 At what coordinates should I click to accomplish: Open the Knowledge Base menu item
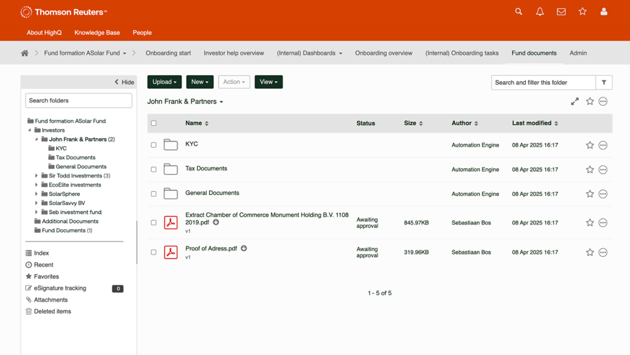[97, 32]
